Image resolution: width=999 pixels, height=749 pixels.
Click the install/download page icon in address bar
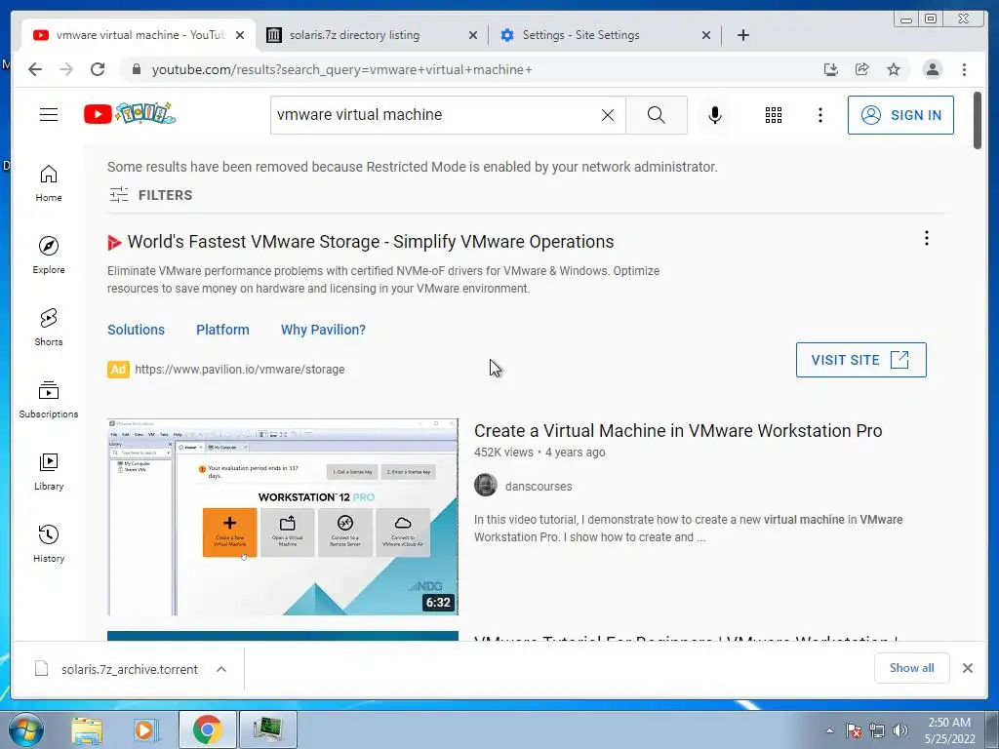831,69
